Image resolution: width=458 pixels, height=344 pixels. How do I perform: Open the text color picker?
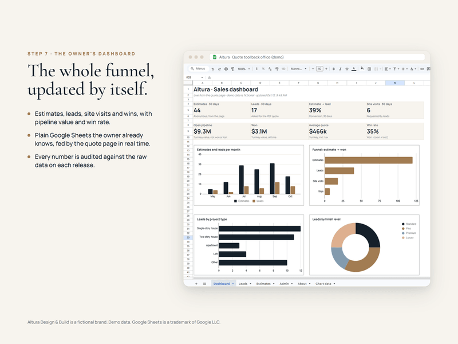[354, 69]
